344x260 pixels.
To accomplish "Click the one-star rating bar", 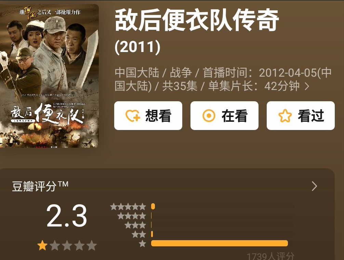I will [220, 243].
